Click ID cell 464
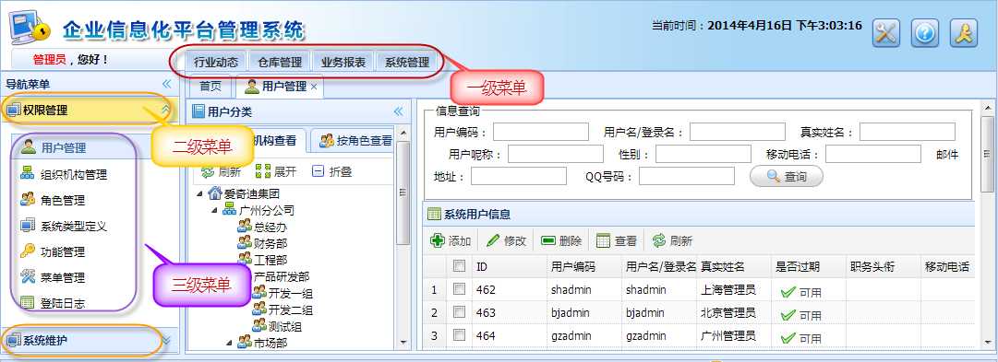This screenshot has width=998, height=362. click(x=510, y=335)
